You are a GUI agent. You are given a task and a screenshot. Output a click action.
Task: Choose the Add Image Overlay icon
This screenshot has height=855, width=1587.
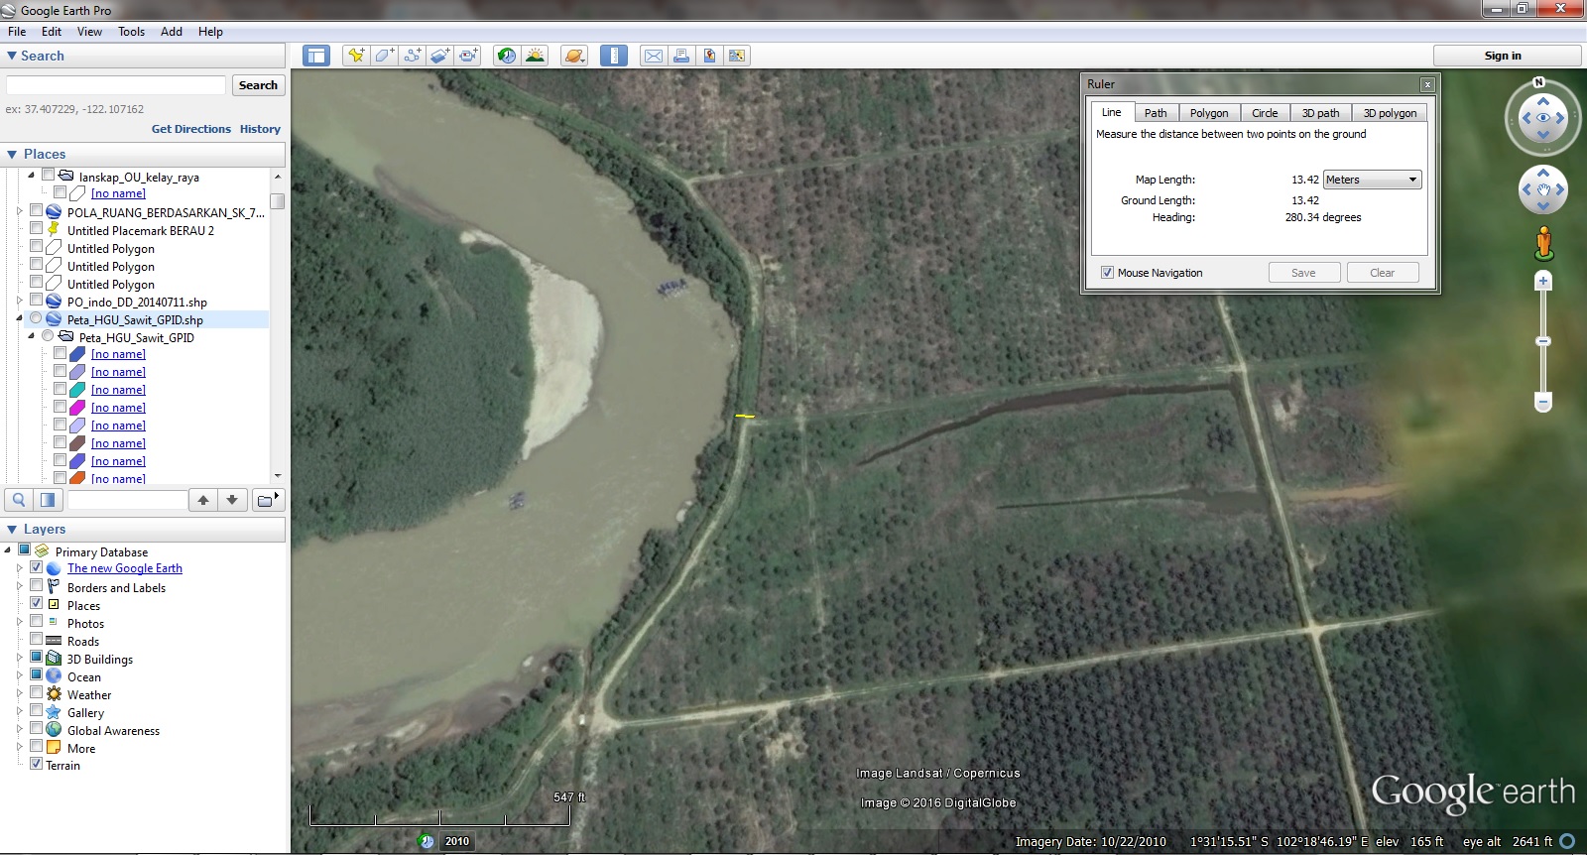440,56
